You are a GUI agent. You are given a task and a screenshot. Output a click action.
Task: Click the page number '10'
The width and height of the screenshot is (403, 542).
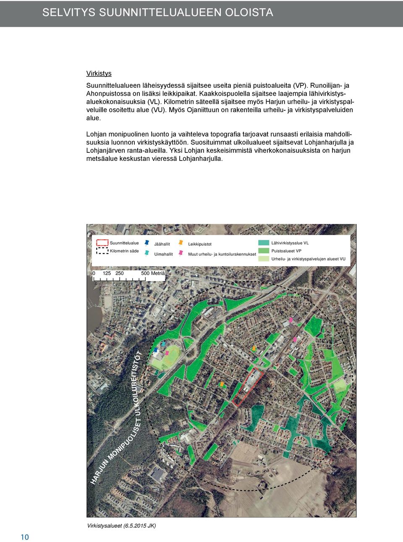pyautogui.click(x=25, y=537)
